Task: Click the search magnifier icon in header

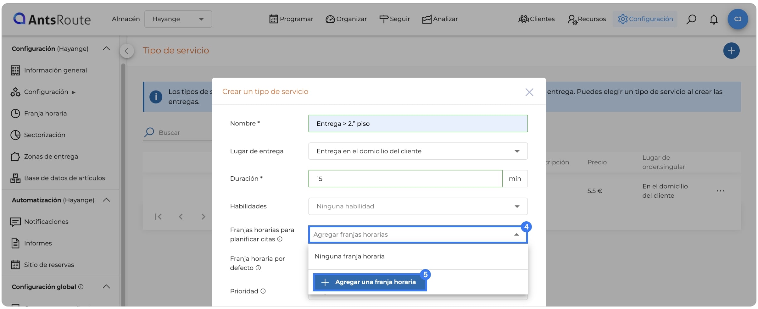Action: point(691,19)
